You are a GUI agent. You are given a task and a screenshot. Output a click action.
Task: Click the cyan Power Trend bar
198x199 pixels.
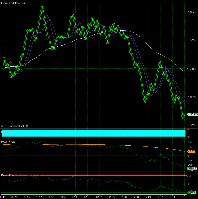coord(94,133)
